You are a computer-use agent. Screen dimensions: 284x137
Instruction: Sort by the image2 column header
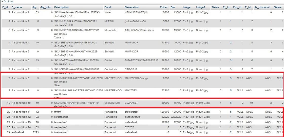coord(200,7)
